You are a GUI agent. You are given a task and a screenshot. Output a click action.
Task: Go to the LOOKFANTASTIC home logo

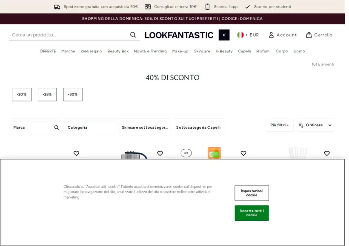tap(179, 35)
